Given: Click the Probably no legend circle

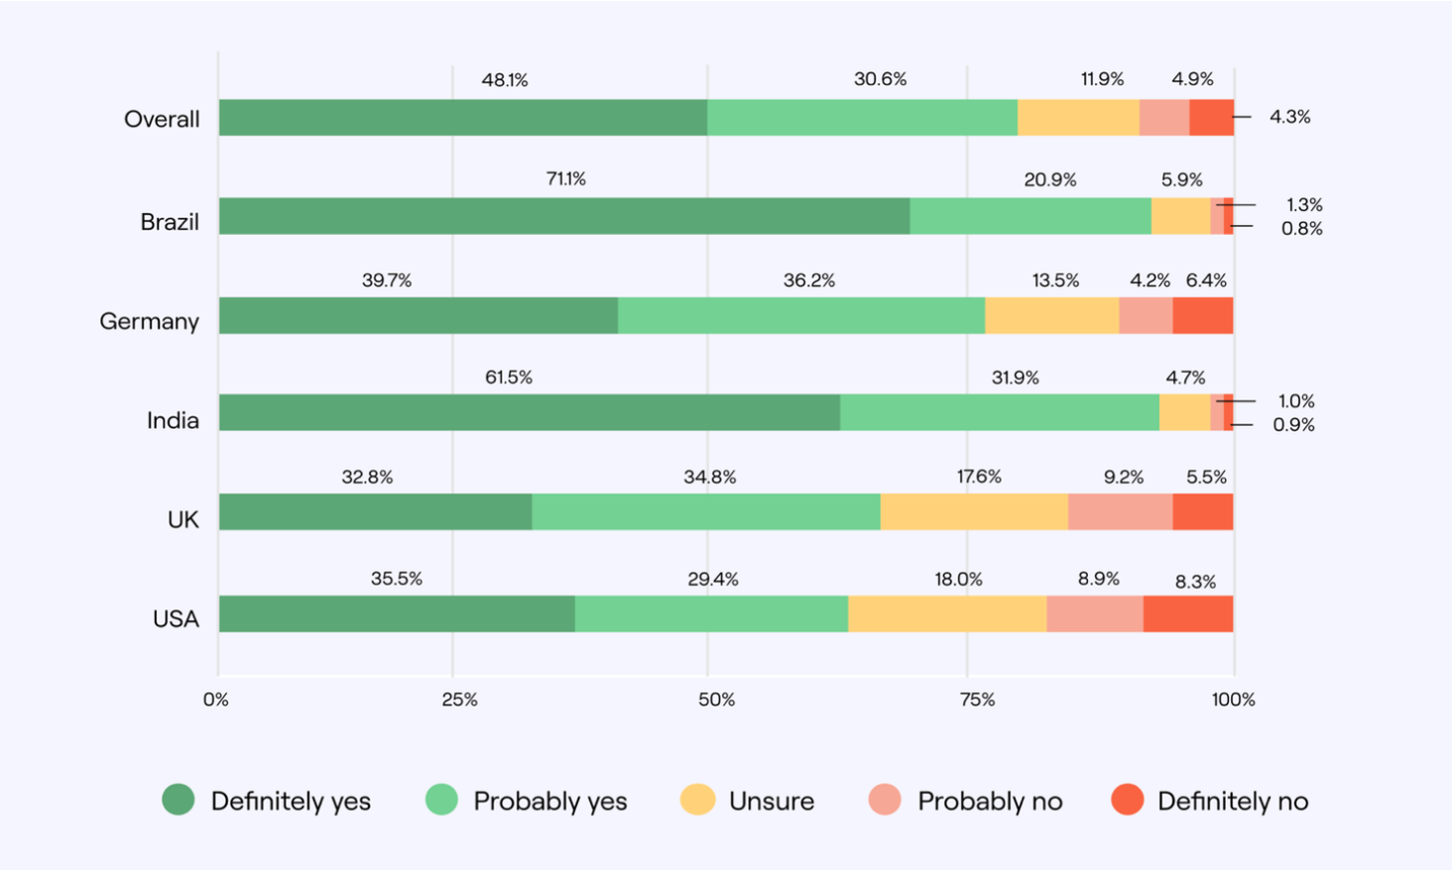Looking at the screenshot, I should click(x=885, y=800).
